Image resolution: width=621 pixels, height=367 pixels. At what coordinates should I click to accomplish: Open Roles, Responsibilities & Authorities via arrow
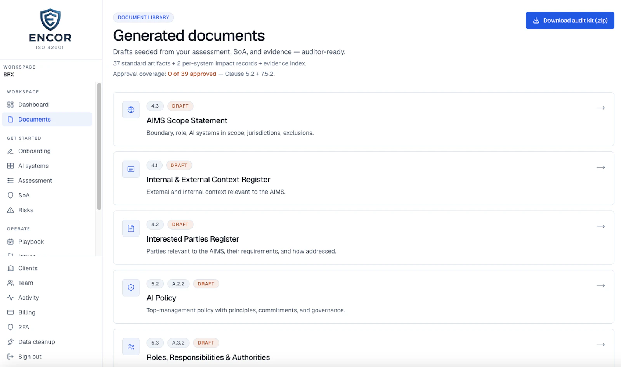600,345
